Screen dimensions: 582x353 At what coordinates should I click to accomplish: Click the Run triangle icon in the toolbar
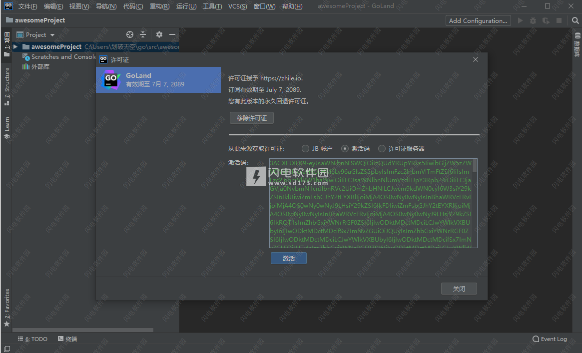click(x=521, y=21)
